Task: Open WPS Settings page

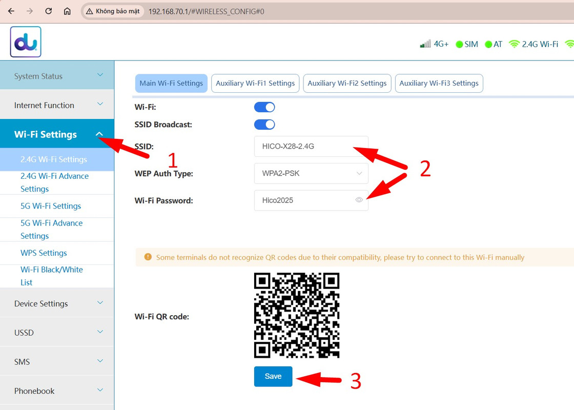Action: click(x=57, y=253)
